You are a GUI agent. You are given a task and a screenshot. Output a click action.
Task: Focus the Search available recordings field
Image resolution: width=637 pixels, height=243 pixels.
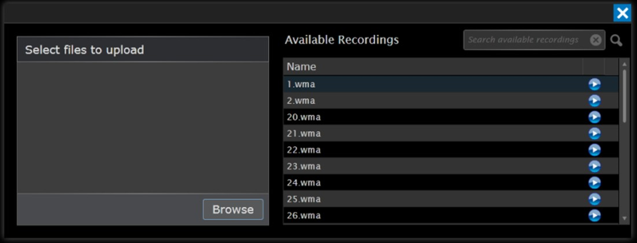(x=527, y=40)
